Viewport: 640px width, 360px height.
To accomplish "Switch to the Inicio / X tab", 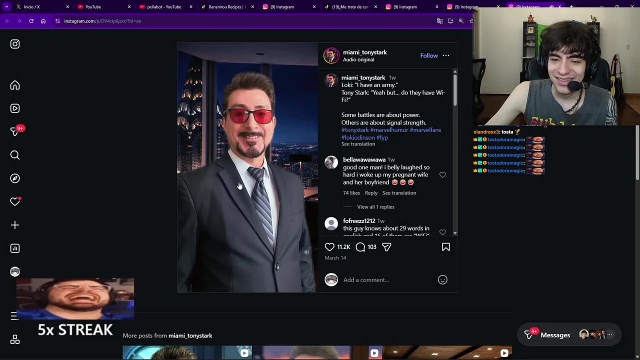I will coord(42,7).
